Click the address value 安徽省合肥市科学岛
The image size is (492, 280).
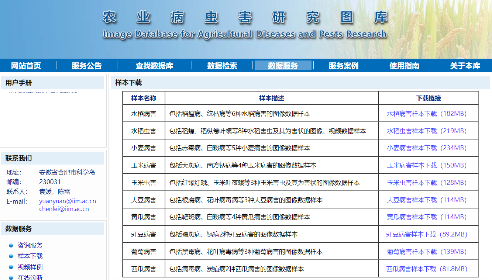pos(67,172)
